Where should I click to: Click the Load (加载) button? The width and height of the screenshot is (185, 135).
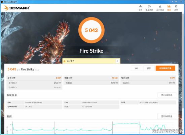pos(136,68)
